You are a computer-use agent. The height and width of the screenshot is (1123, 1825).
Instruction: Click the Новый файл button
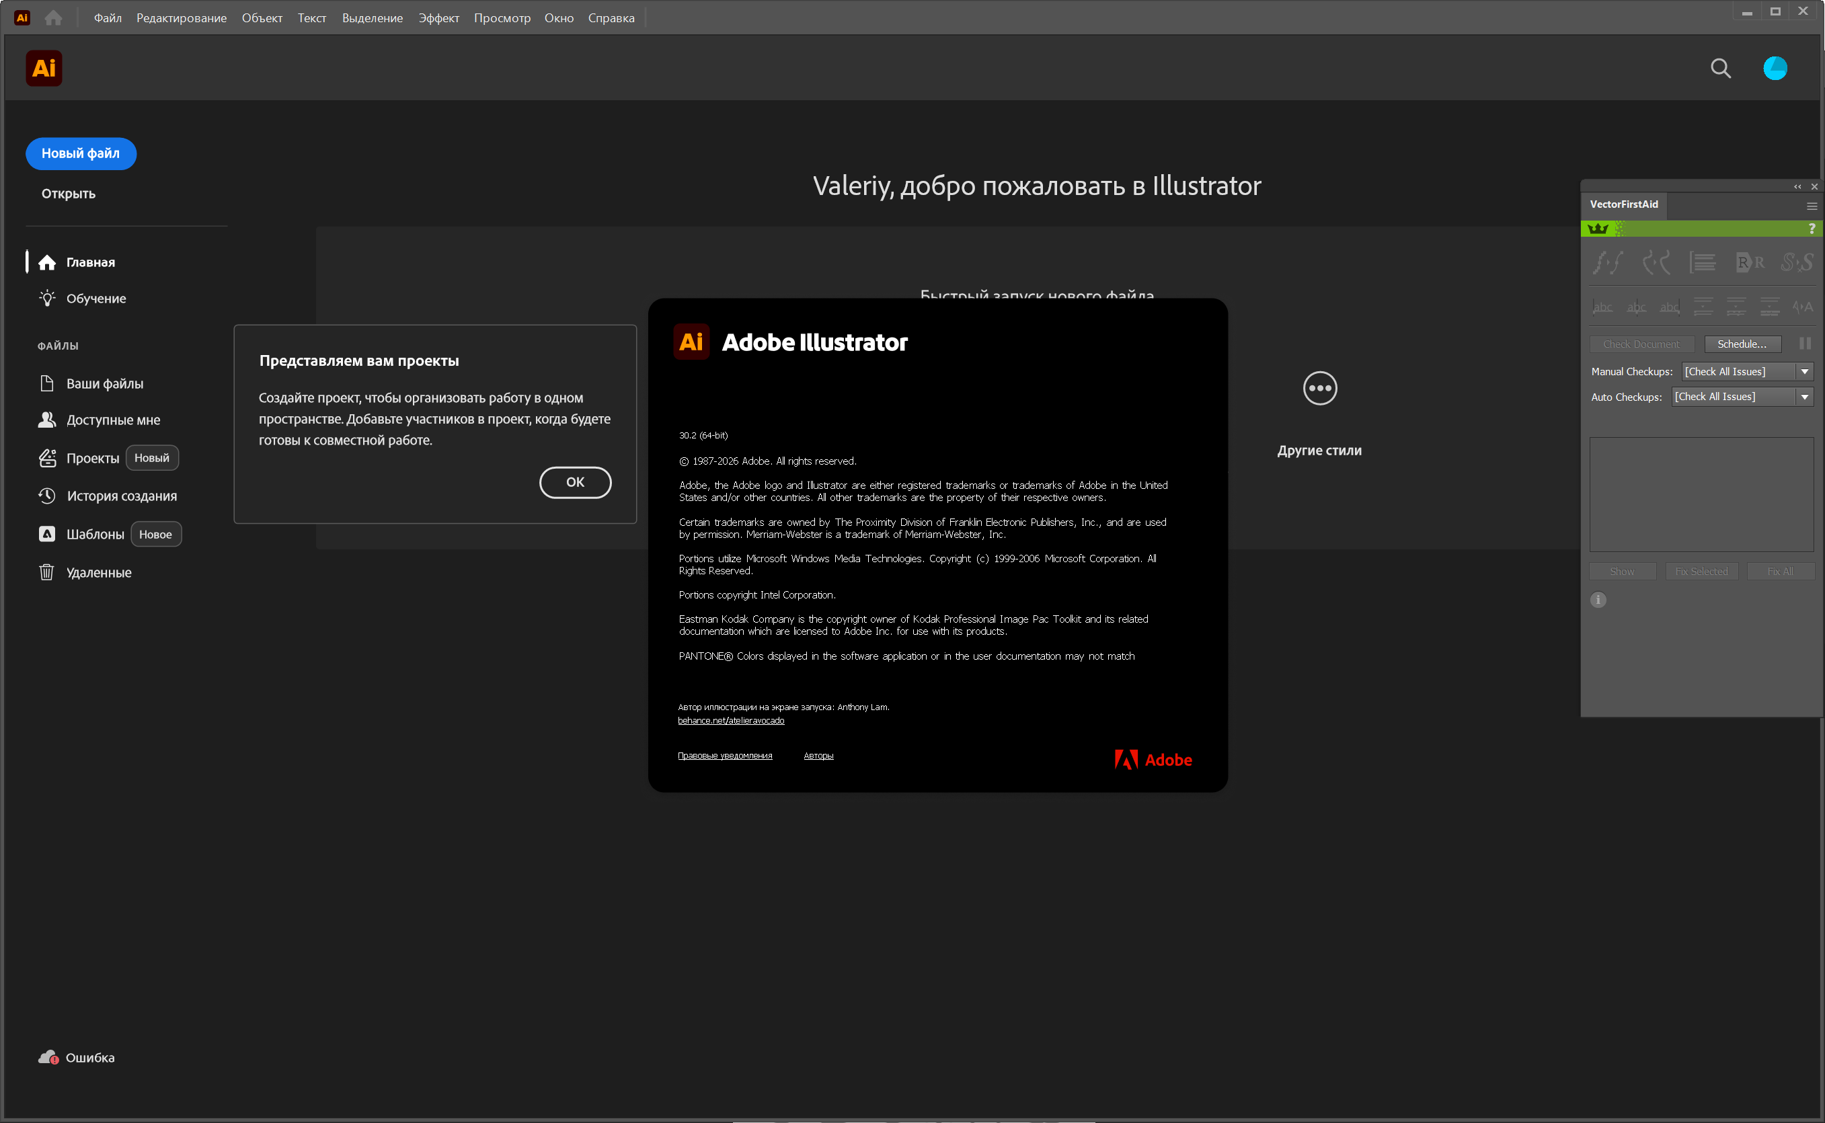coord(80,153)
